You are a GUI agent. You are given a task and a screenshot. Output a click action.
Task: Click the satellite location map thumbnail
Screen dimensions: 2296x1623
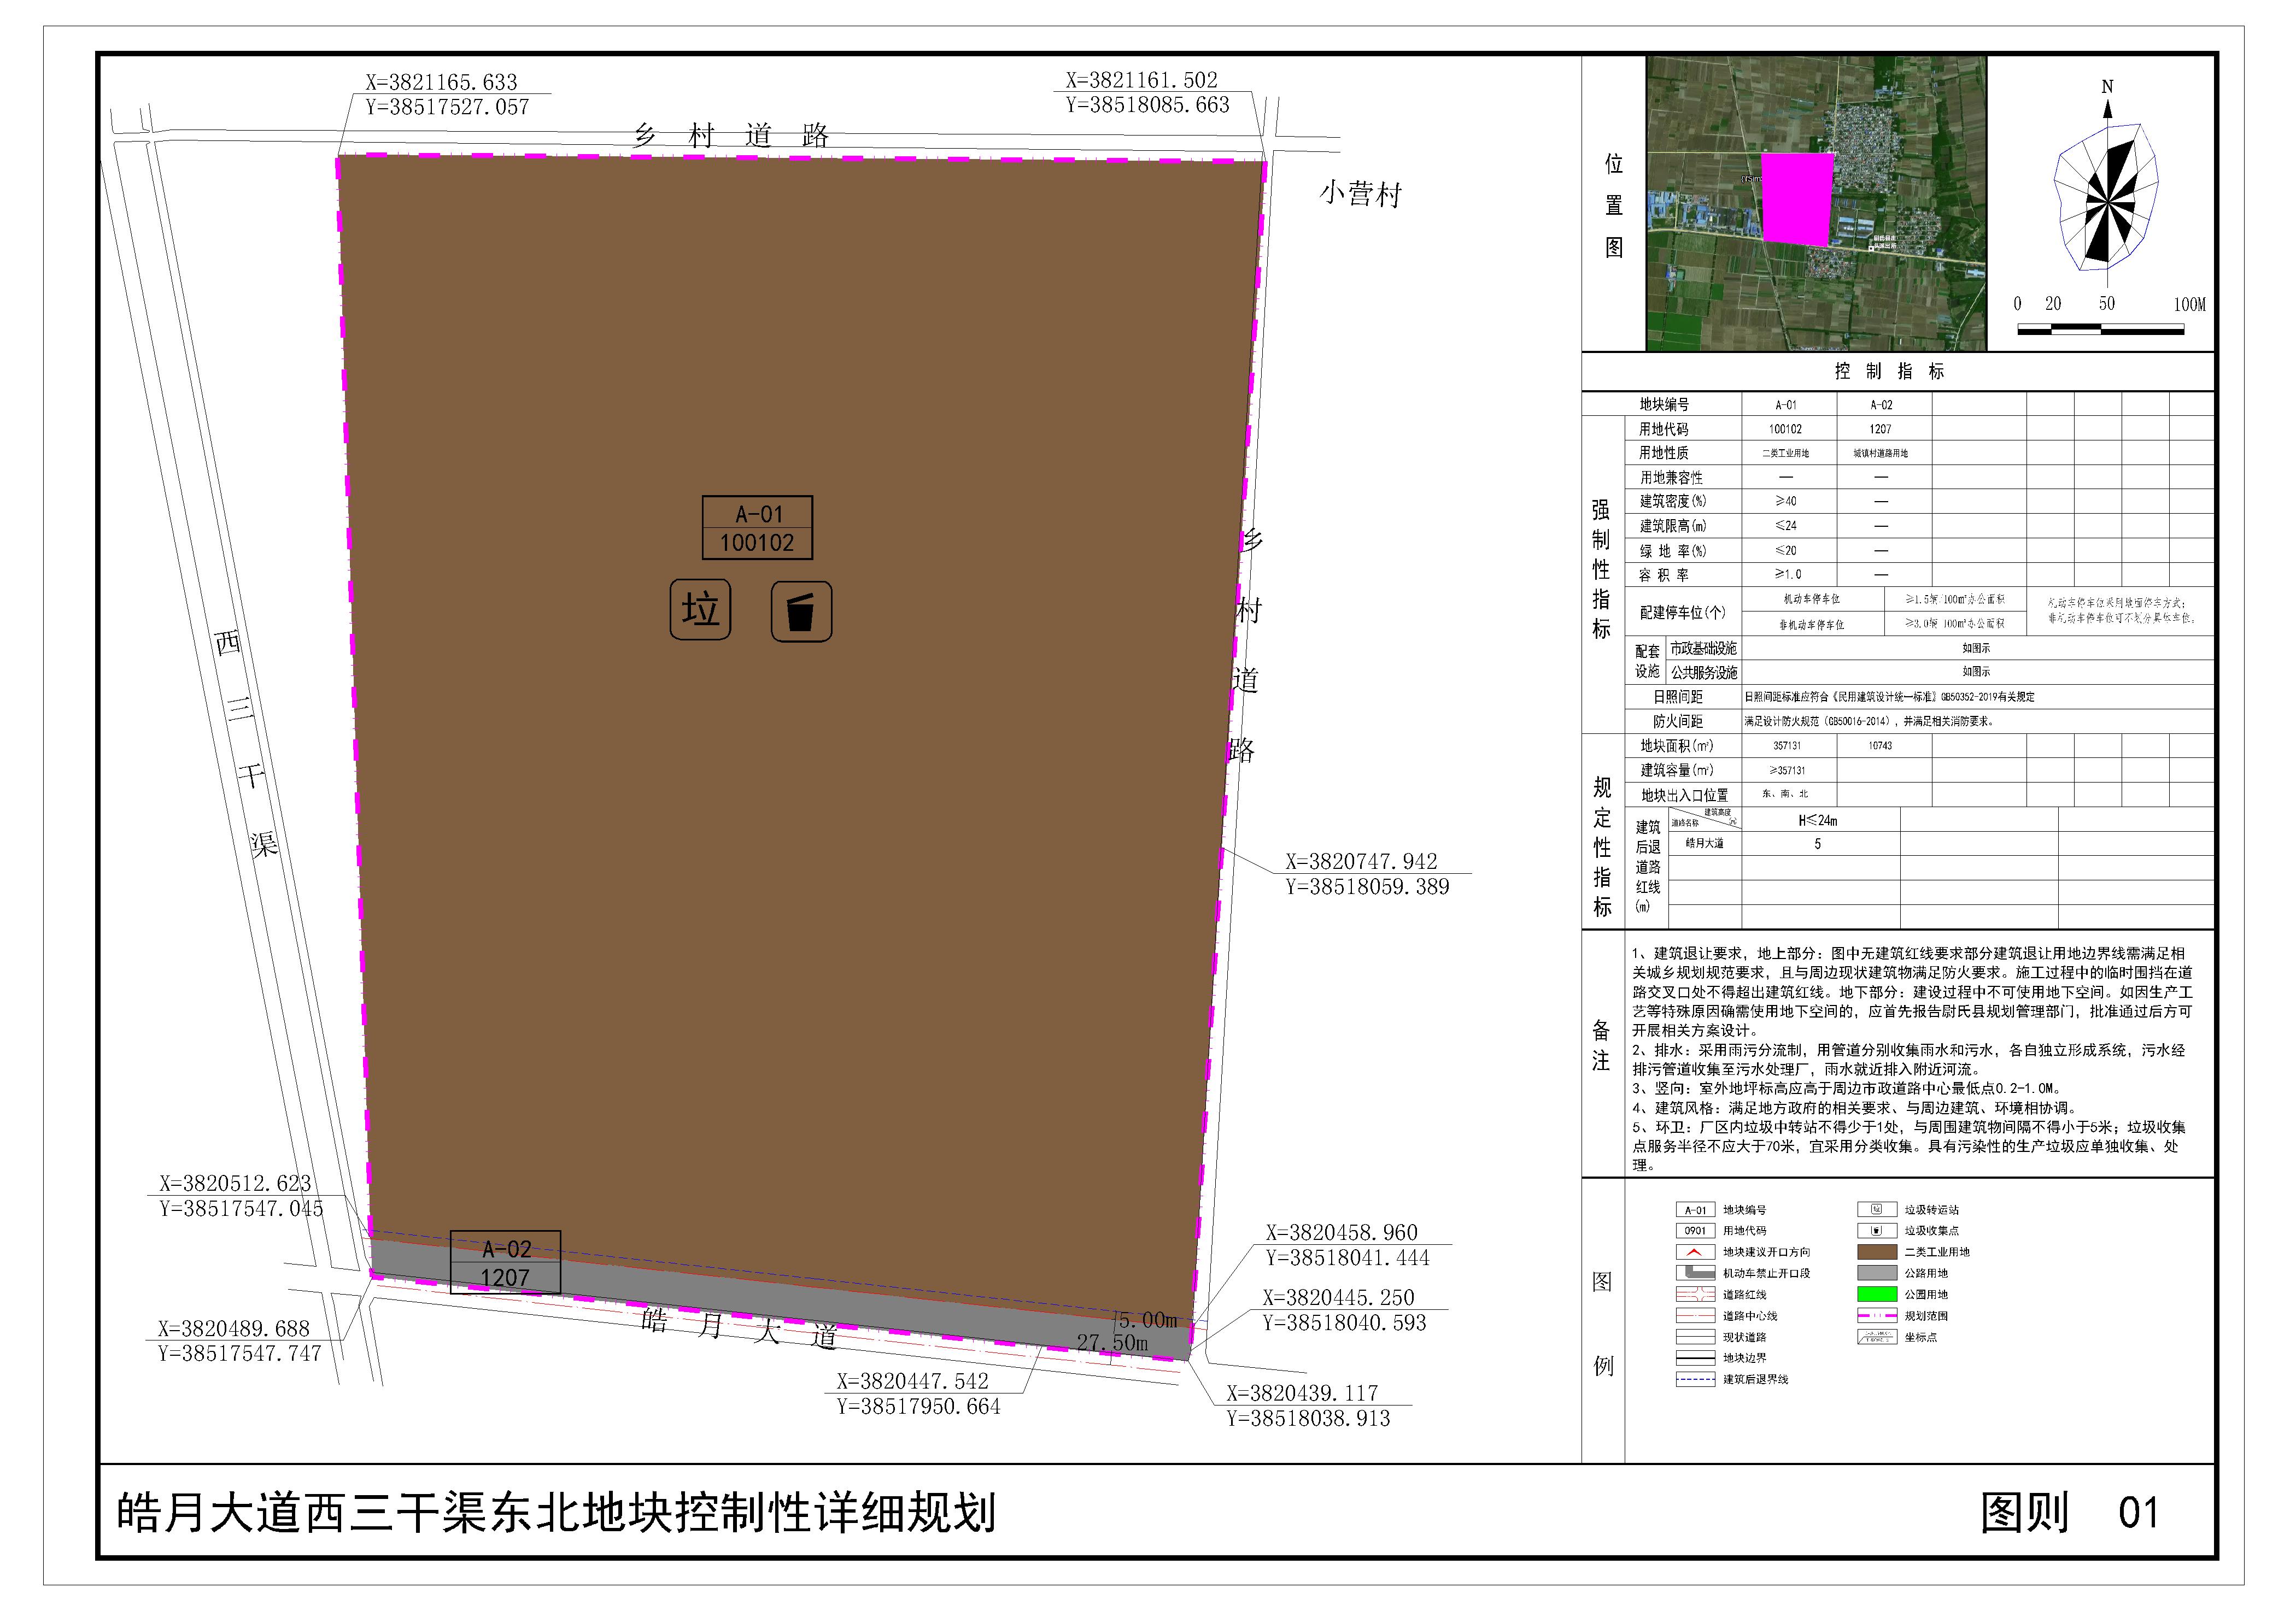pyautogui.click(x=1815, y=203)
